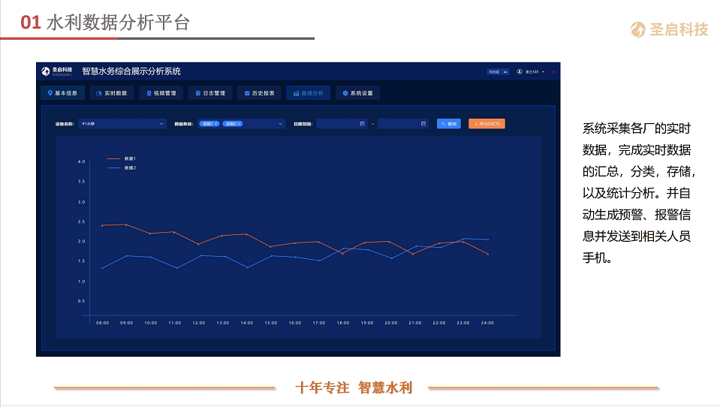Select the 曲线分析 tab

(308, 93)
